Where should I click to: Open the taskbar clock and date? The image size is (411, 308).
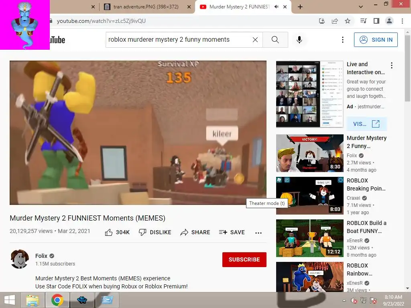point(393,300)
